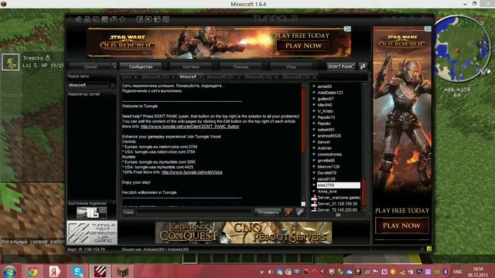
Task: Select user cosmodrones in the user list
Action: (x=329, y=154)
